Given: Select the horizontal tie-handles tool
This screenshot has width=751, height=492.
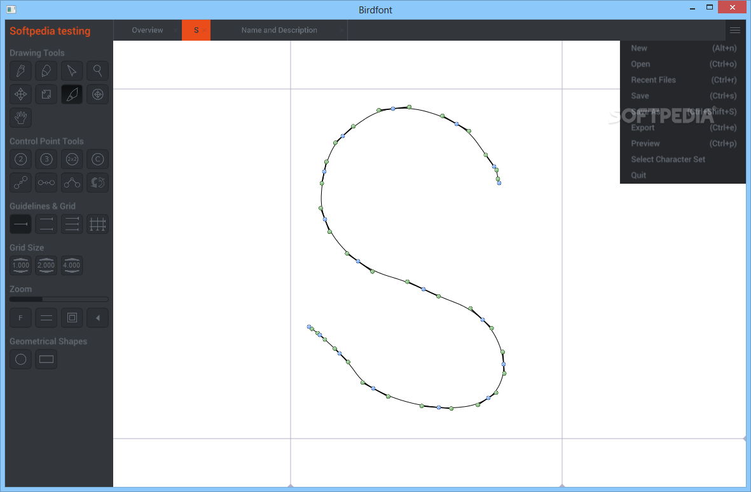Looking at the screenshot, I should pyautogui.click(x=46, y=183).
